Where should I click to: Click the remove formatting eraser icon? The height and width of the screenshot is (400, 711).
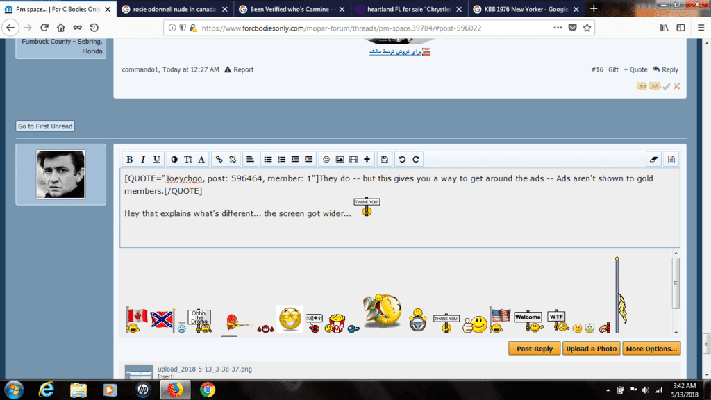pos(653,159)
